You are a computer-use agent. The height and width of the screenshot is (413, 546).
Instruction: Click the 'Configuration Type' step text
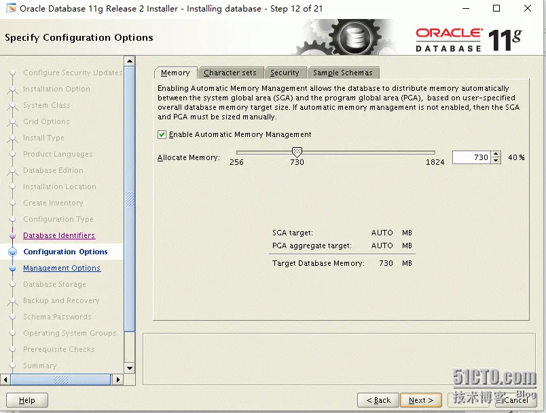(58, 219)
